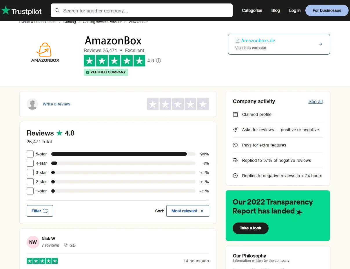Image resolution: width=350 pixels, height=269 pixels.
Task: Click the NW reviewer avatar
Action: coord(33,242)
